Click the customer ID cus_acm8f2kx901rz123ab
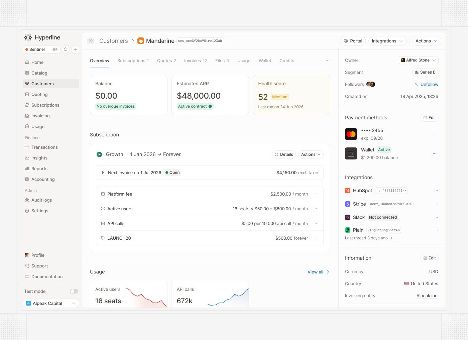 200,41
